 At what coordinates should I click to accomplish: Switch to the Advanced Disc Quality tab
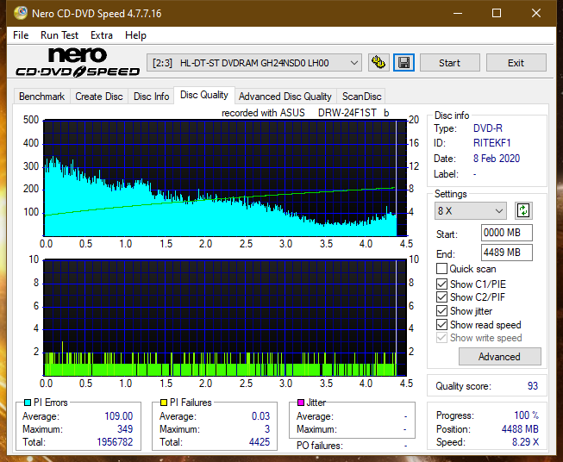click(285, 97)
